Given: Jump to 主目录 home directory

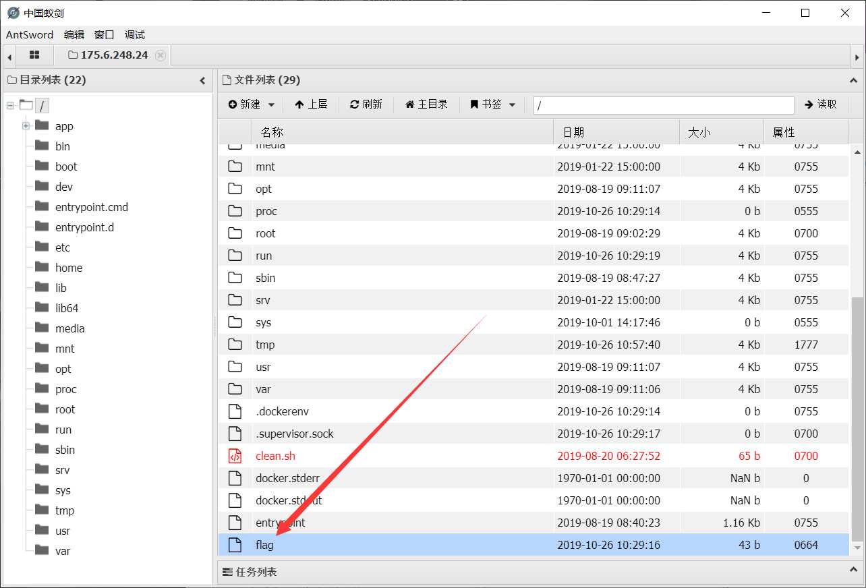Looking at the screenshot, I should click(x=426, y=105).
